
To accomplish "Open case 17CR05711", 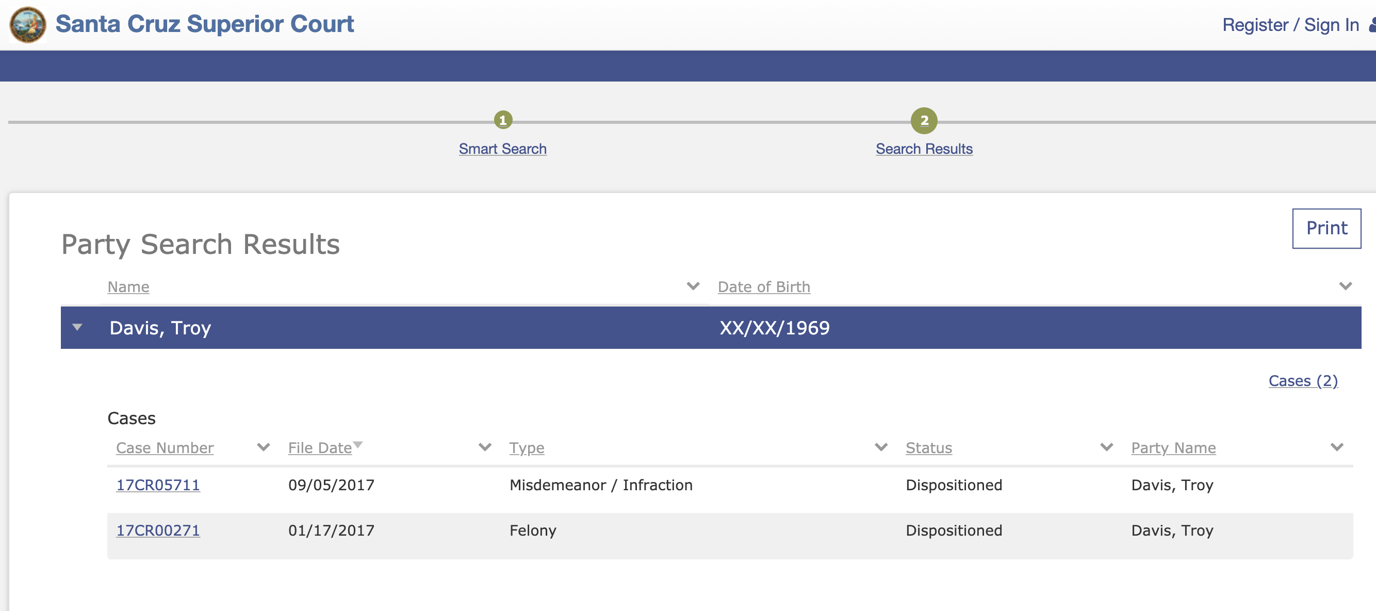I will coord(158,485).
